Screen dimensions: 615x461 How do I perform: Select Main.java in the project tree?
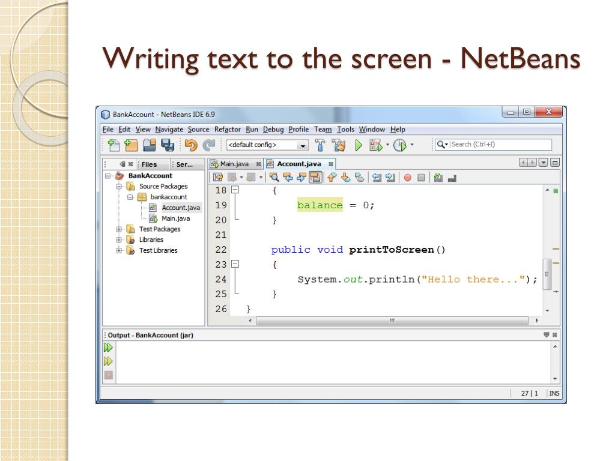coord(176,218)
